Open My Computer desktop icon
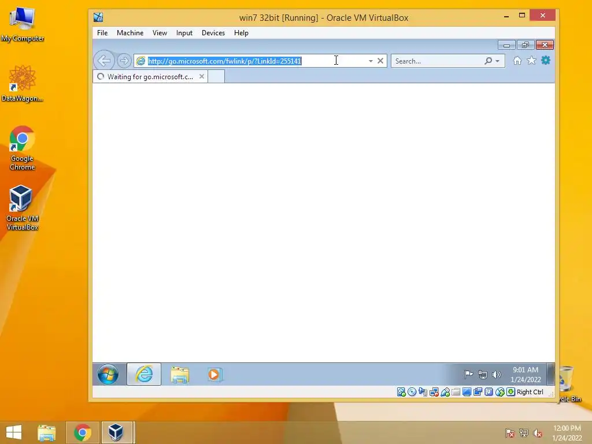 [23, 24]
